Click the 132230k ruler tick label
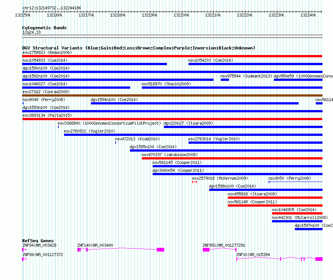 pyautogui.click(x=277, y=15)
